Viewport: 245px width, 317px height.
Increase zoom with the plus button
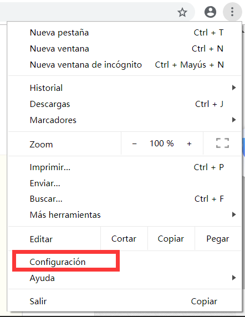pos(189,144)
